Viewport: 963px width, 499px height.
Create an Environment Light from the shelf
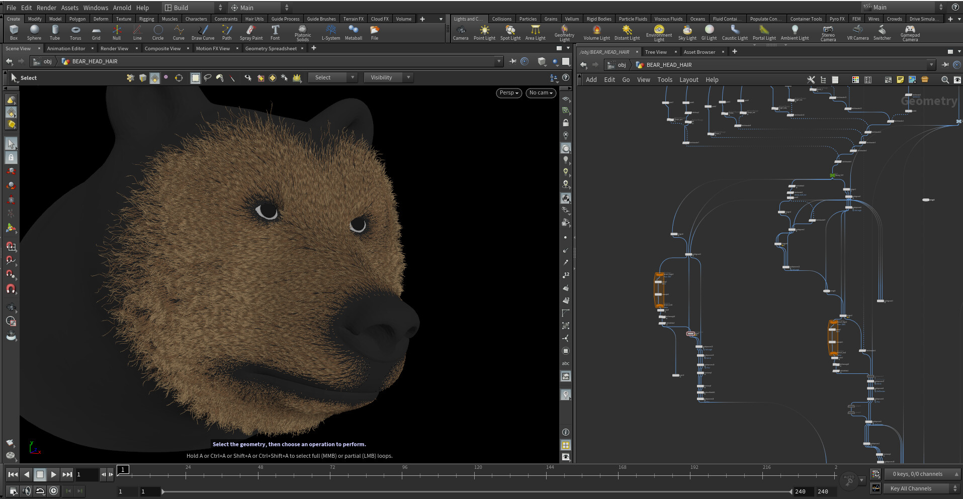(x=659, y=32)
